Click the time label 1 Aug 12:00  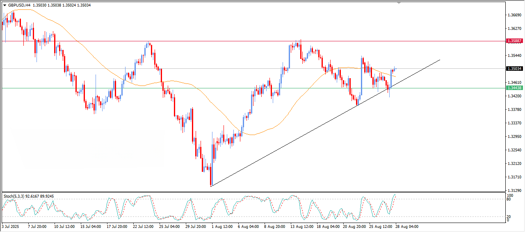pos(222,226)
